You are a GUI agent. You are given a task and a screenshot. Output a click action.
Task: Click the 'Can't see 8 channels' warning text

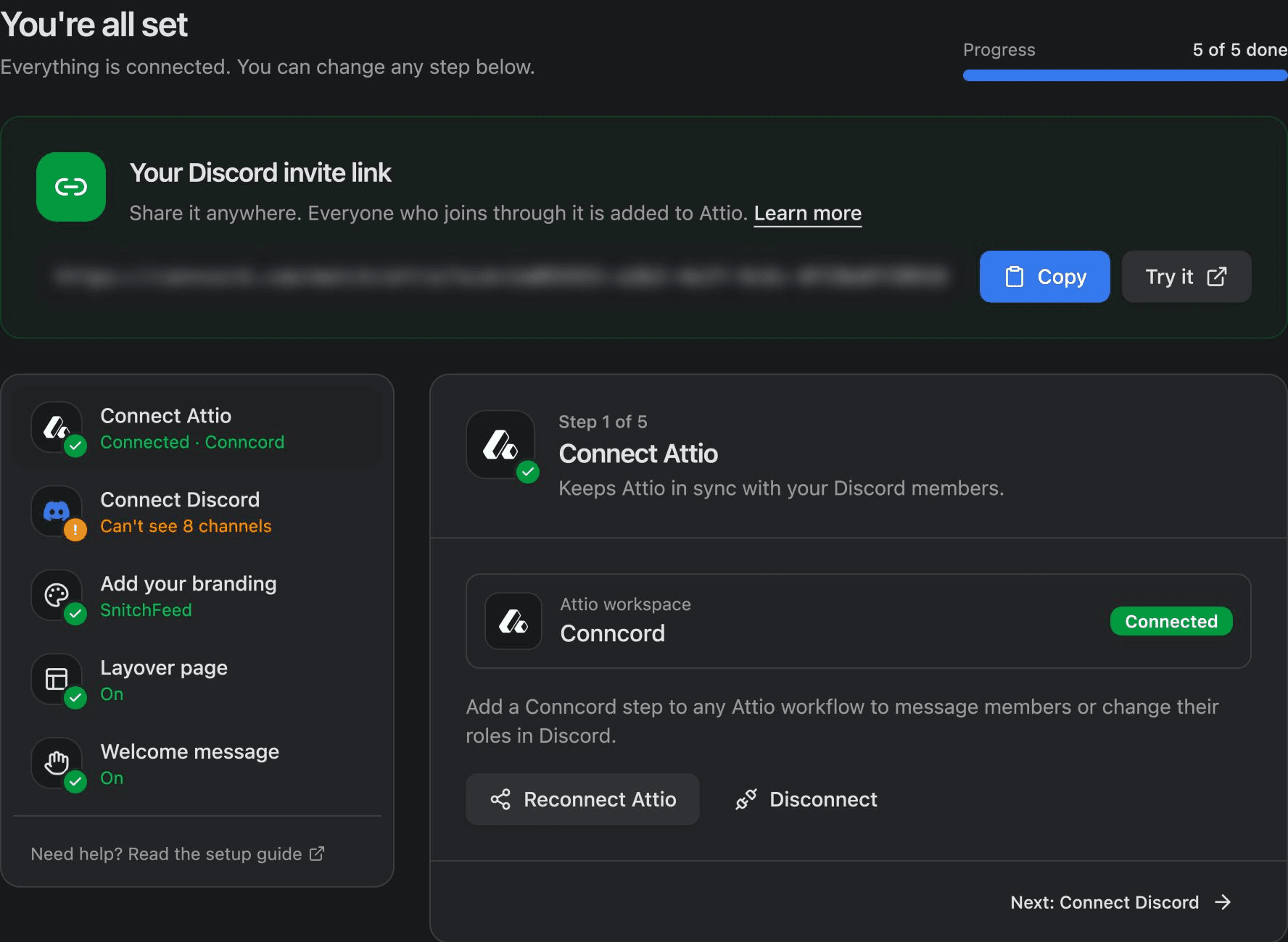[x=186, y=526]
